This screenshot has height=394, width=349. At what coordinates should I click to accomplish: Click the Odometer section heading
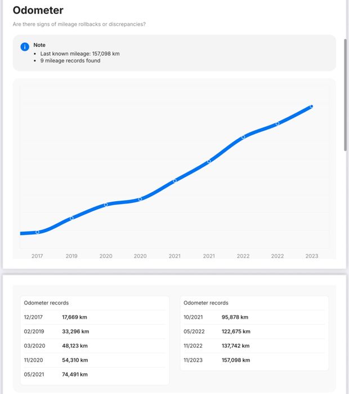(38, 10)
